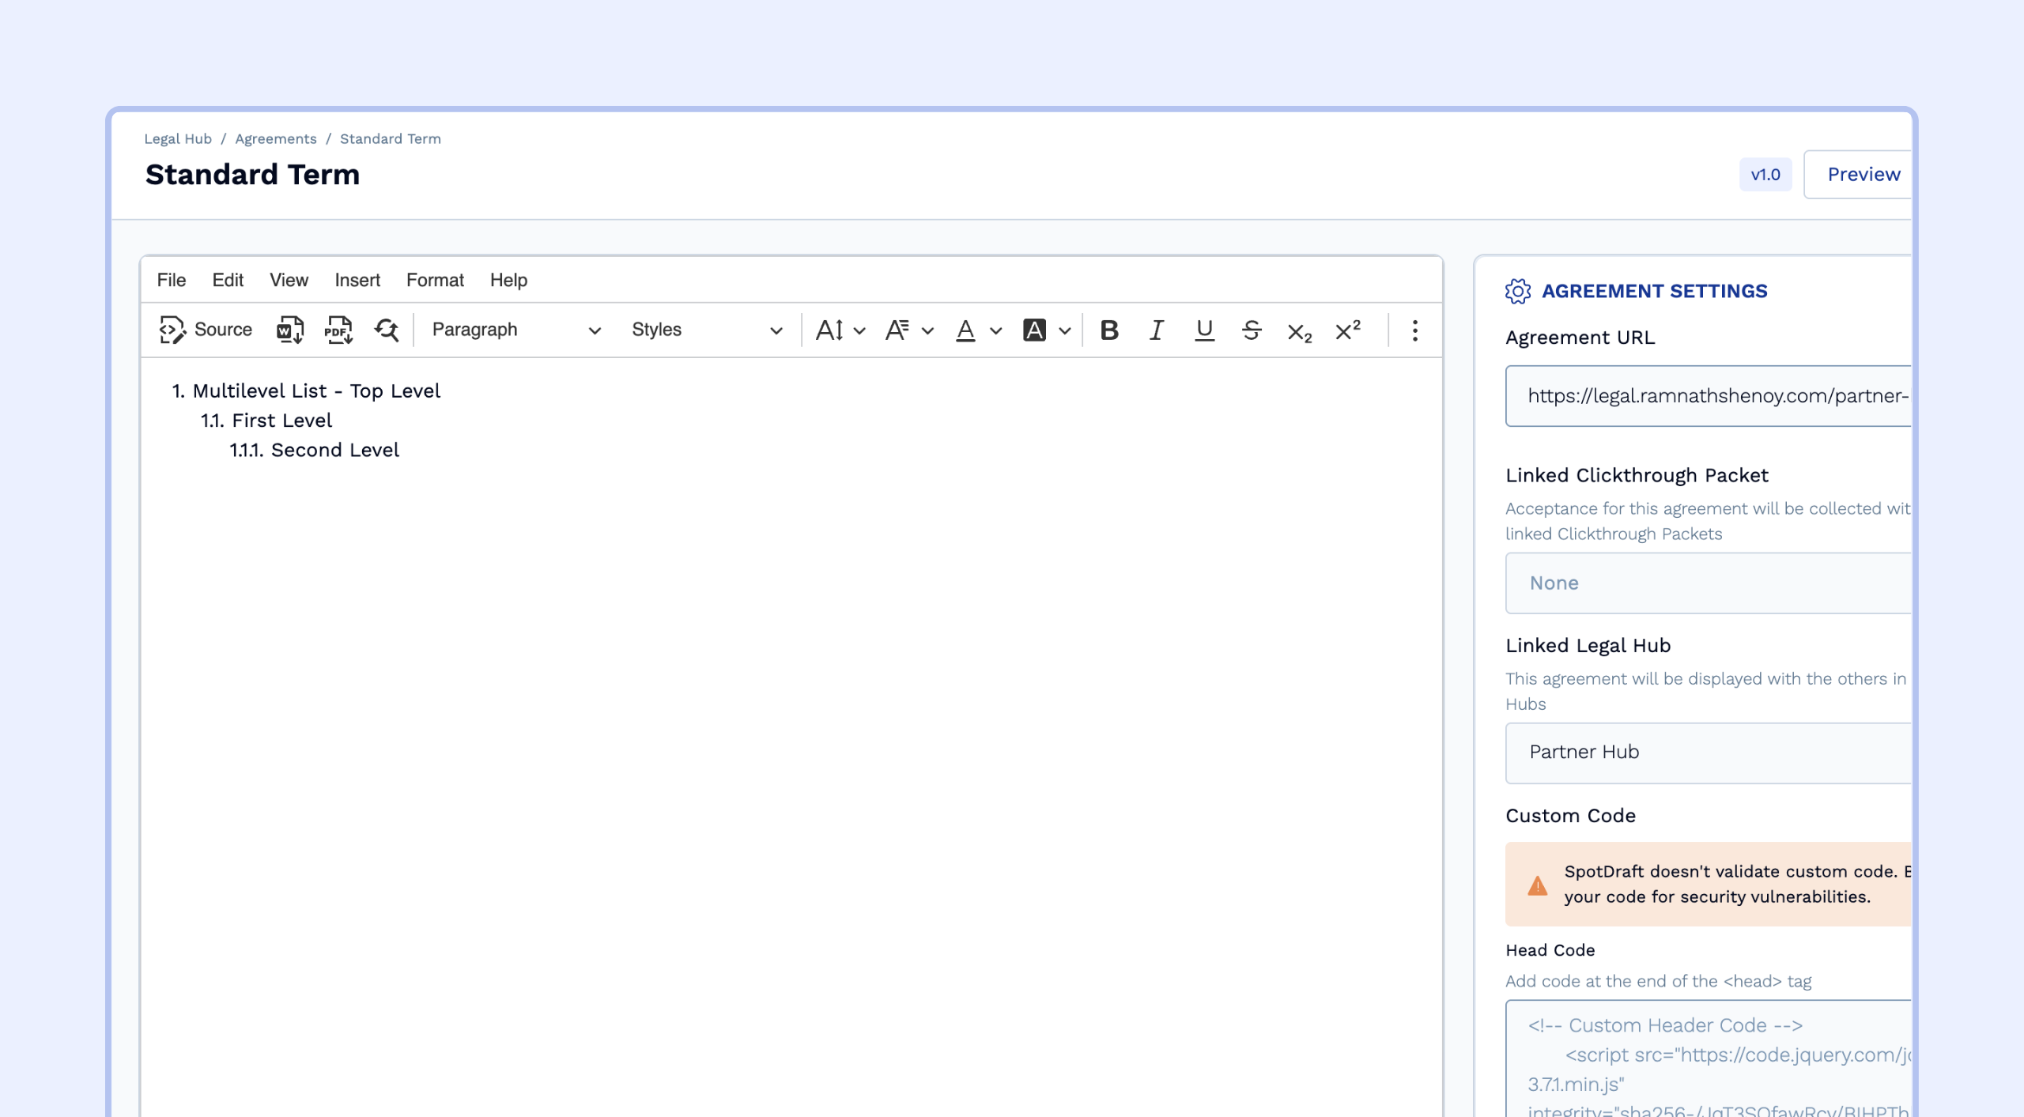Toggle underline formatting
The width and height of the screenshot is (2024, 1117).
coord(1204,330)
